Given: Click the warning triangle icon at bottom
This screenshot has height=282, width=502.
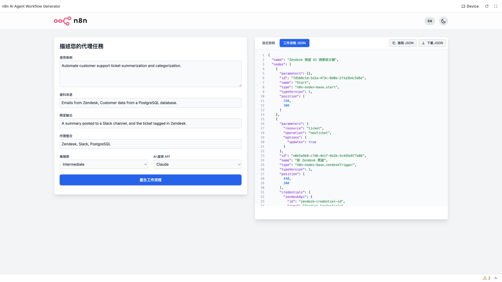Looking at the screenshot, I should (x=485, y=278).
